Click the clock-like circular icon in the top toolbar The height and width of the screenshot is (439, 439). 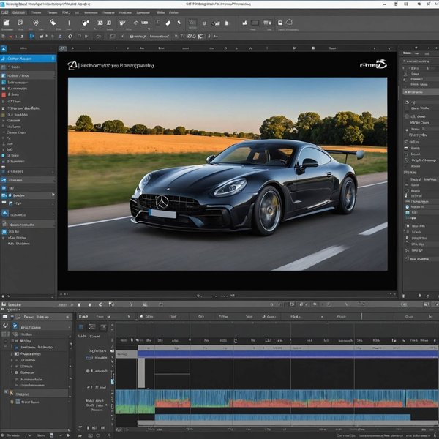(x=36, y=23)
